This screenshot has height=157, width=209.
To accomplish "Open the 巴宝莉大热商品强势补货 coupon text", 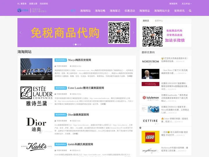I will (175, 60).
